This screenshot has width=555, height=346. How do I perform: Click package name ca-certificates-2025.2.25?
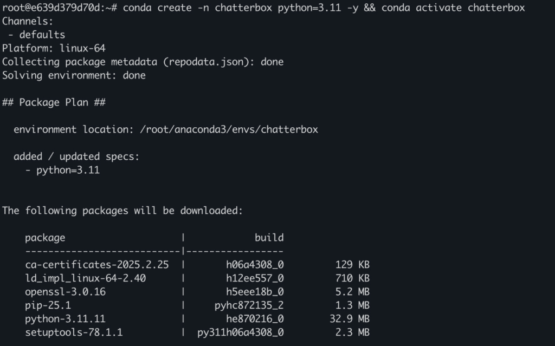96,265
